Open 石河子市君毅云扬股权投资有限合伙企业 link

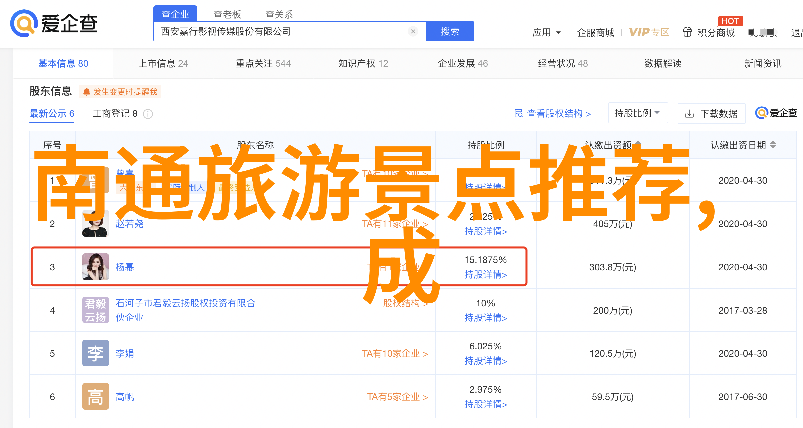(185, 310)
